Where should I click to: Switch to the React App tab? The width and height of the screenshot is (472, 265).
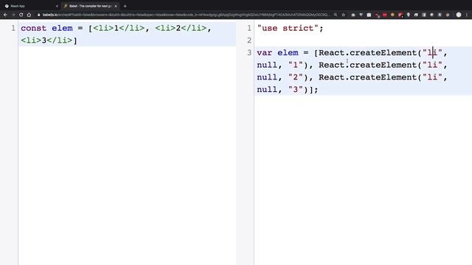pos(30,6)
